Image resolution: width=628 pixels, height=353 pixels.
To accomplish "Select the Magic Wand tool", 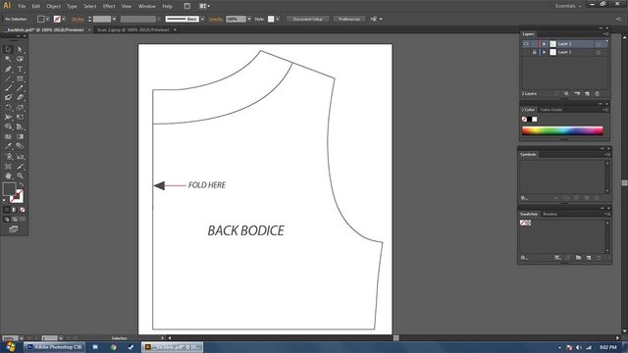I will coord(8,59).
